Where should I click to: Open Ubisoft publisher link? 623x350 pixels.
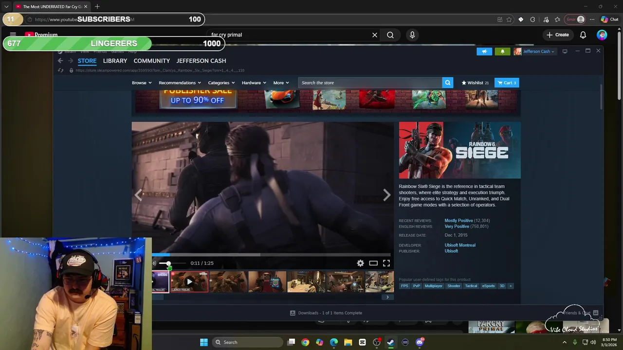(x=451, y=251)
